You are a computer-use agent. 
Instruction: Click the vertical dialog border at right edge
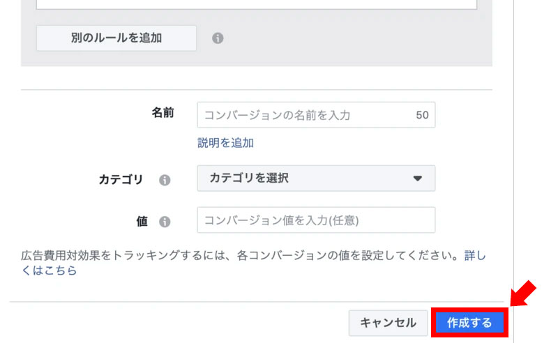513,139
